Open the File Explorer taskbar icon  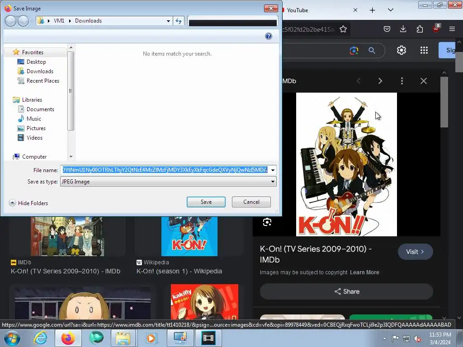[x=123, y=338]
